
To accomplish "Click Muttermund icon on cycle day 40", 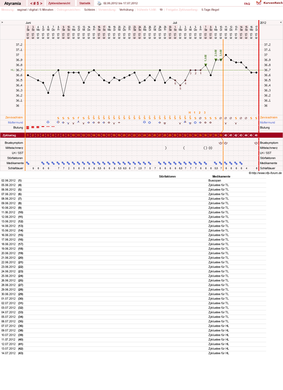I will tap(226, 123).
